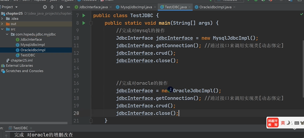Click 'main' method name on line 8

tap(165, 23)
